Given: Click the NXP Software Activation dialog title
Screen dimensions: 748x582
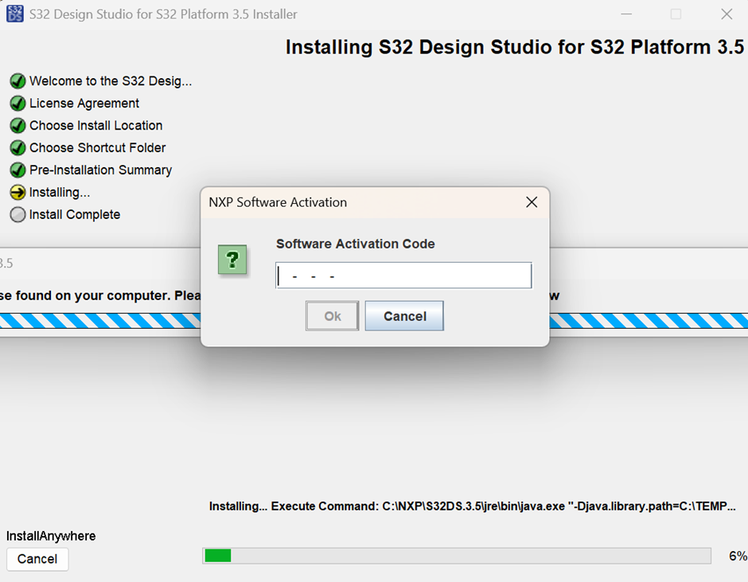Looking at the screenshot, I should [278, 202].
